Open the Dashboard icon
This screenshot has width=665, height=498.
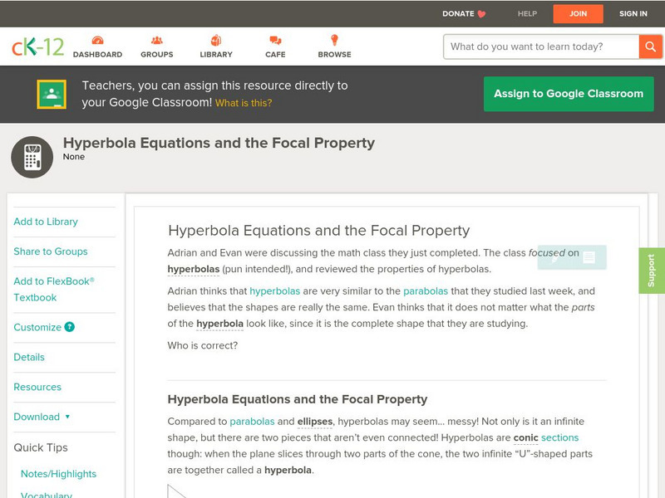[x=97, y=41]
